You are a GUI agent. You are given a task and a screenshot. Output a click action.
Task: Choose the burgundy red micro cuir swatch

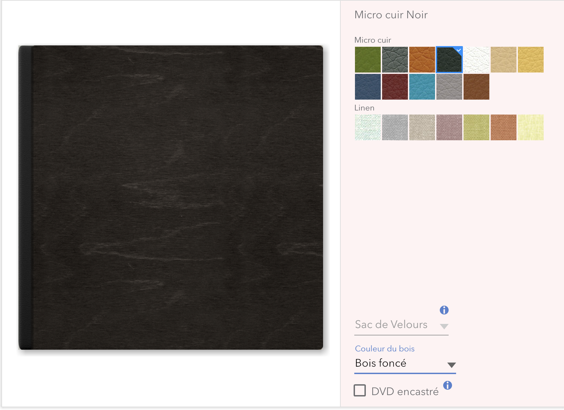[395, 87]
